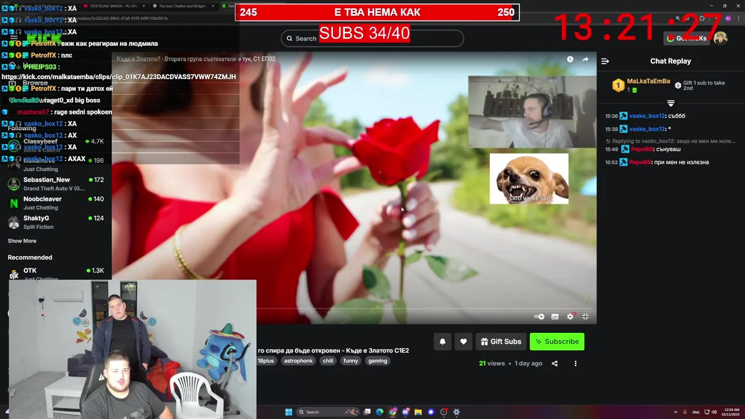Expand the gift leaderboard chevron in chat
This screenshot has width=745, height=419.
click(x=670, y=103)
